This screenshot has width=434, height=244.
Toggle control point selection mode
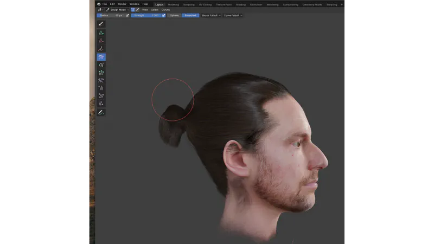[133, 10]
